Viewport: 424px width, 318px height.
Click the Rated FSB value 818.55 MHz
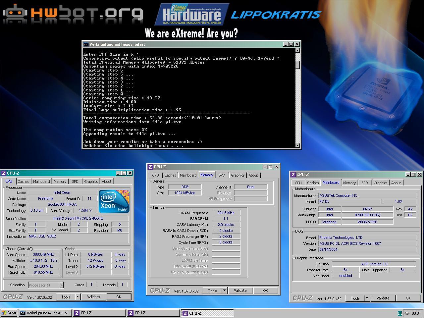[43, 273]
